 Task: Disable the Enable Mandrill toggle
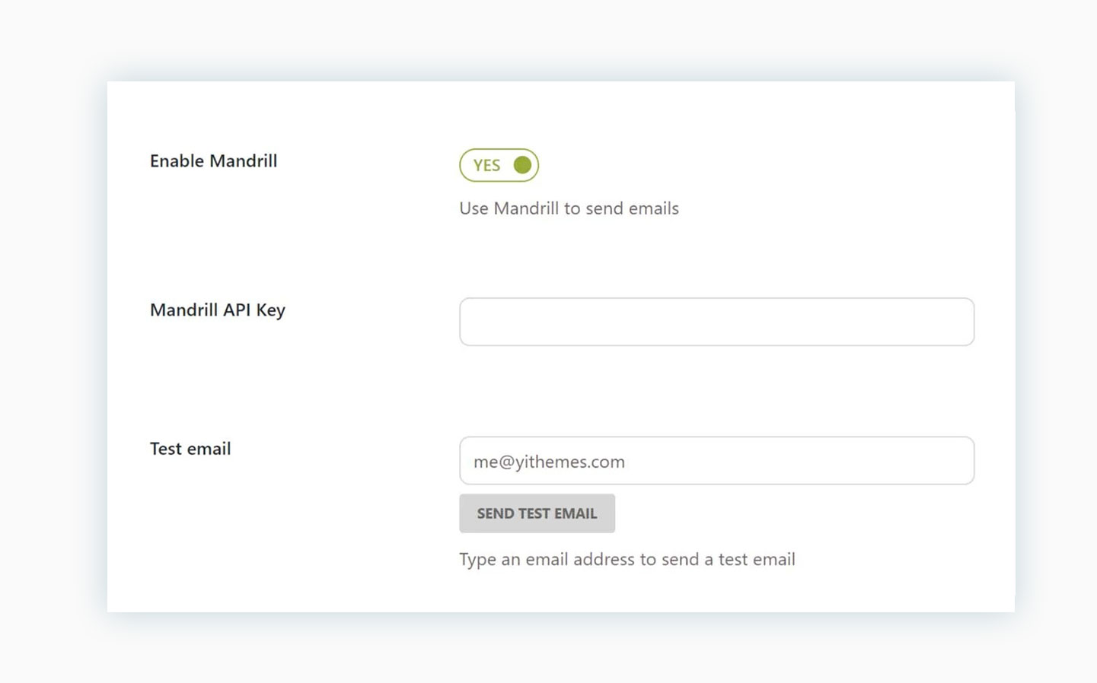click(x=499, y=165)
